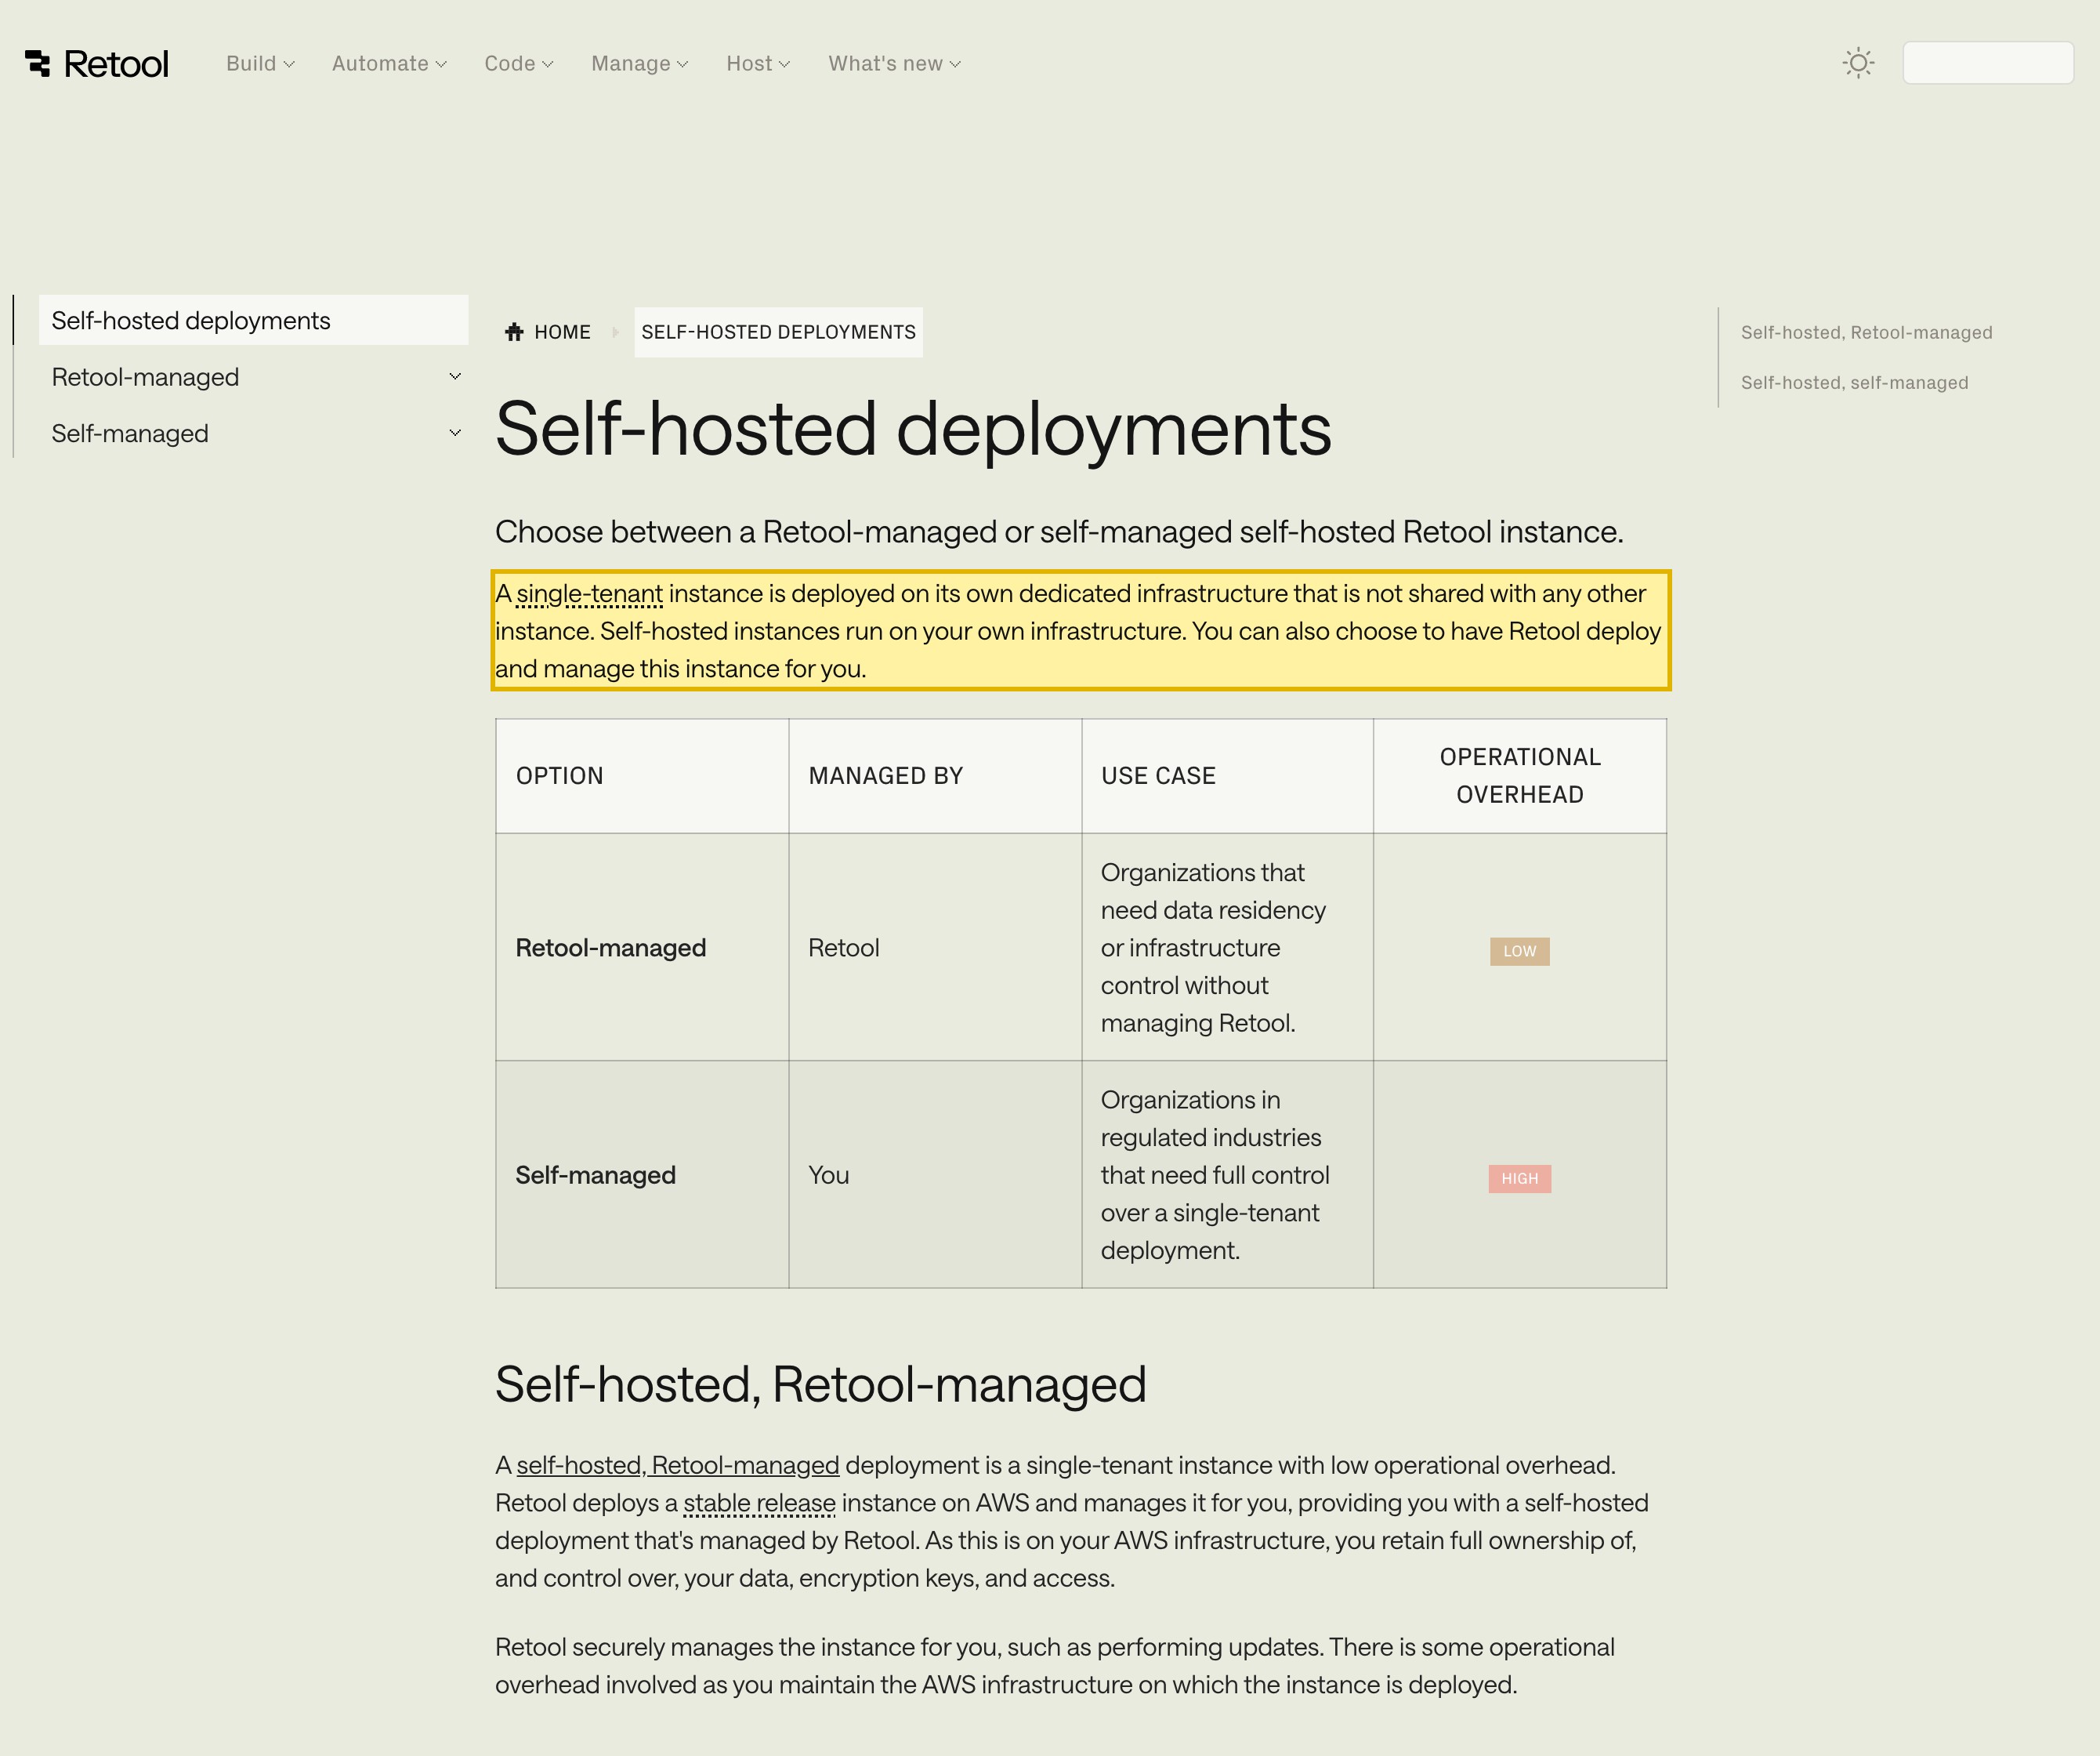The width and height of the screenshot is (2100, 1756).
Task: Click the HIGH overhead badge
Action: 1519,1177
